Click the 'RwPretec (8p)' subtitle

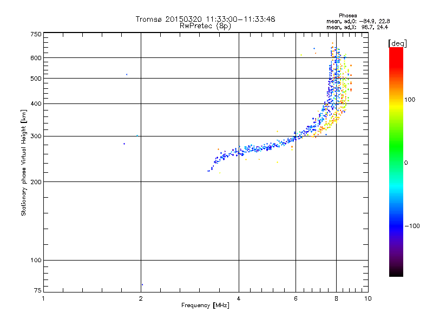[x=205, y=26]
